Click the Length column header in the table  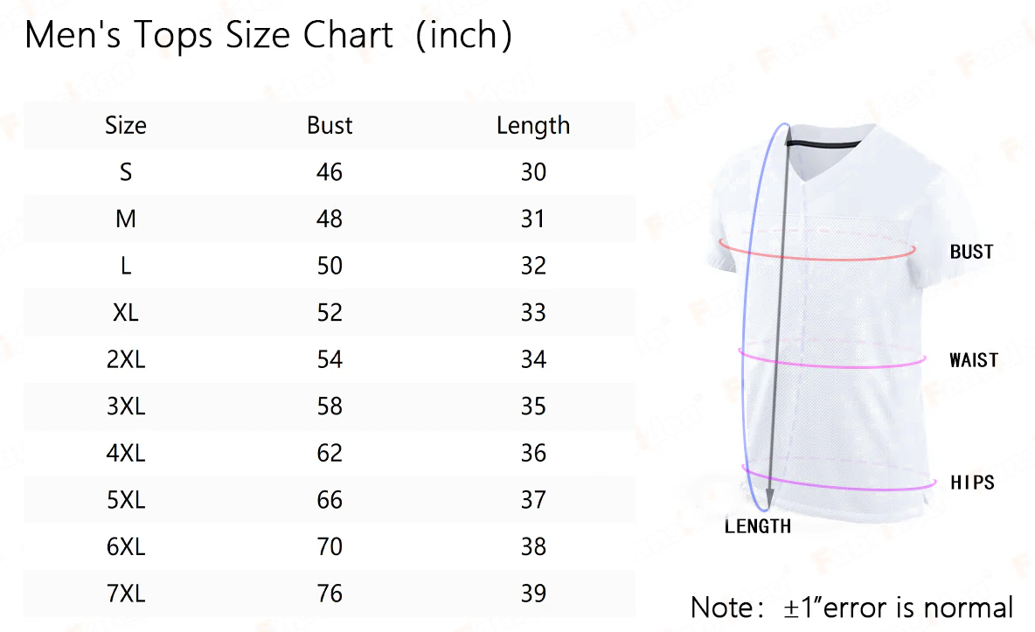tap(533, 125)
